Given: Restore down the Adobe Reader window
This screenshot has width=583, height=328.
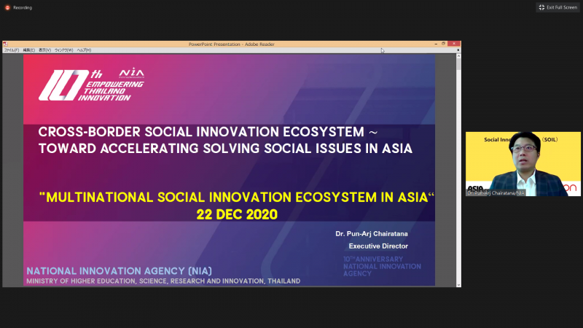Looking at the screenshot, I should click(443, 44).
